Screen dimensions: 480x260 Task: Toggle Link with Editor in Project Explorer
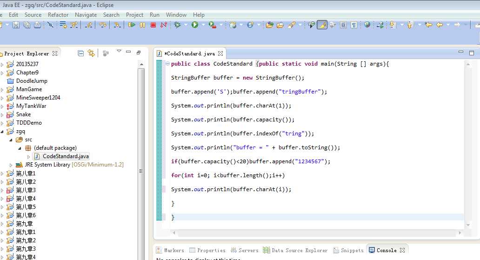(91, 53)
